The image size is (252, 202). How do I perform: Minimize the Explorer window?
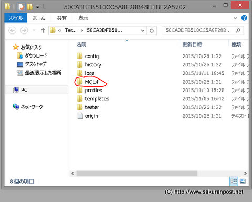pos(215,6)
